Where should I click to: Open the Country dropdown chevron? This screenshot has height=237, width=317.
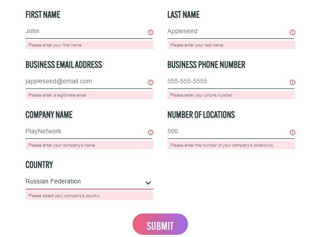[148, 183]
